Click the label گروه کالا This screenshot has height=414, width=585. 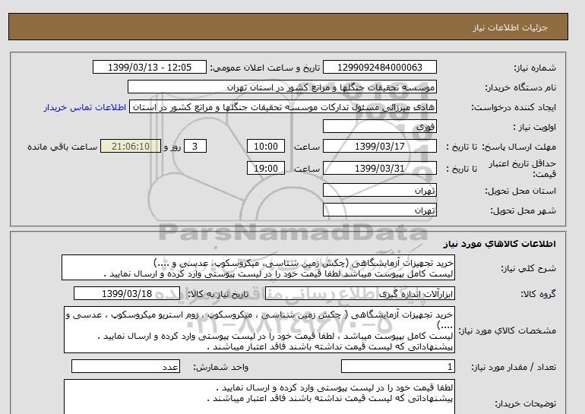(x=539, y=294)
